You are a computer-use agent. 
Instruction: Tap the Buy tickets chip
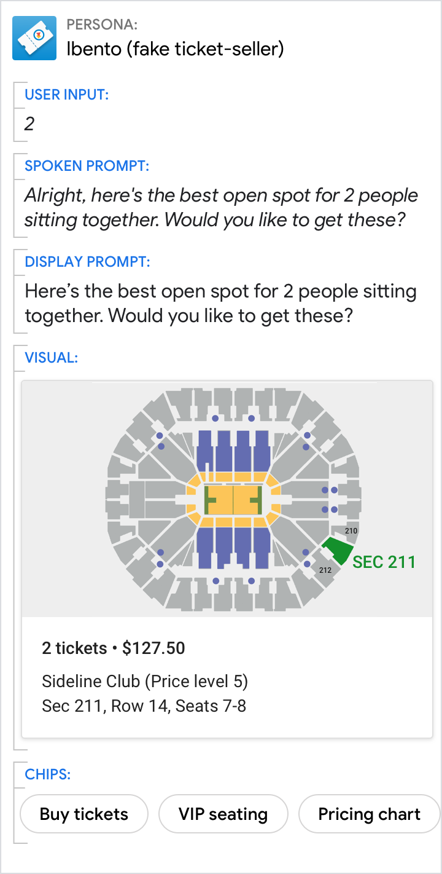pyautogui.click(x=84, y=814)
